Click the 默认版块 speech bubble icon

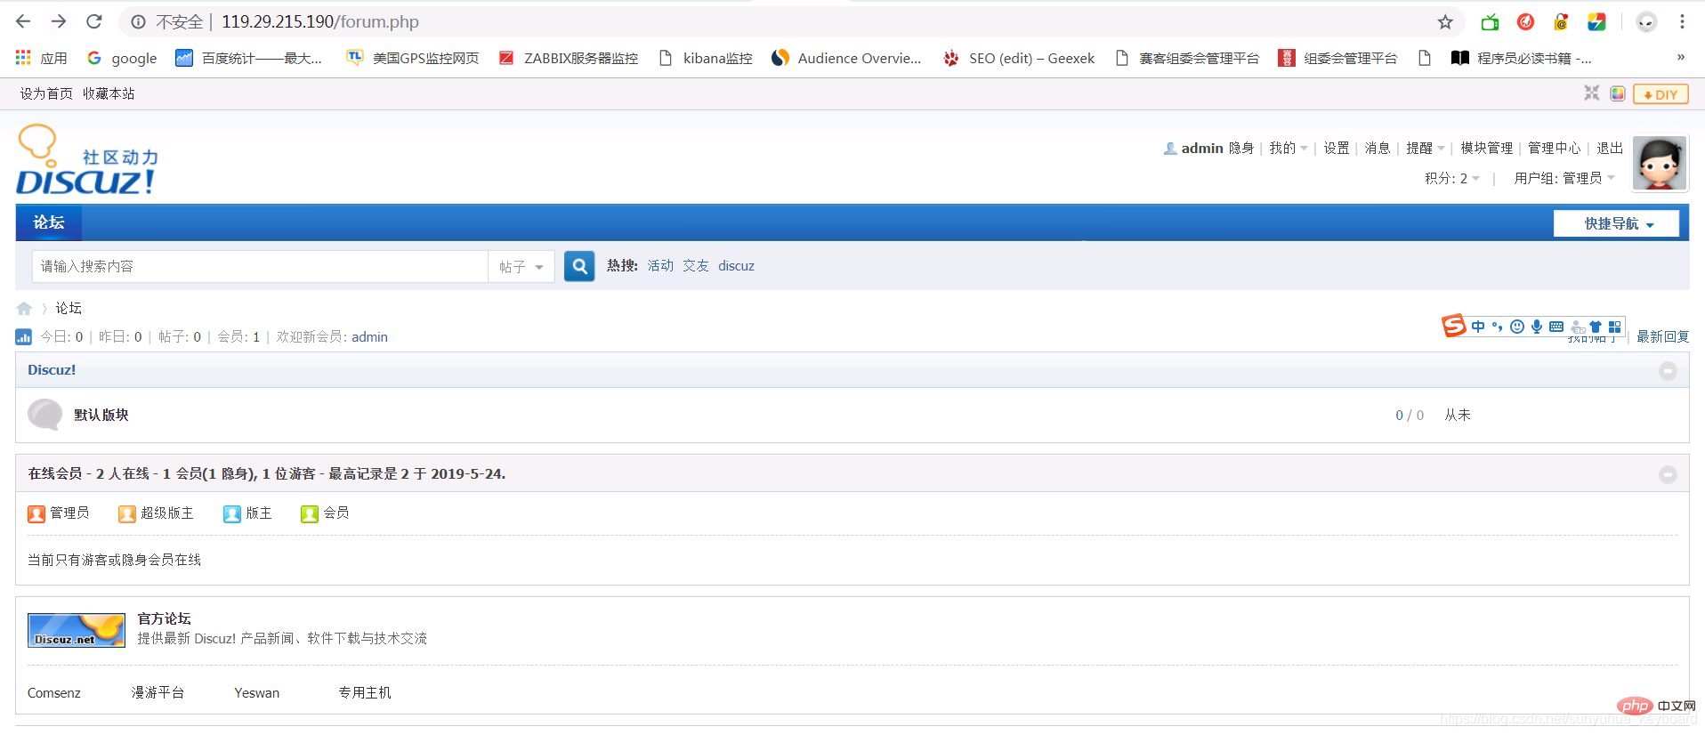44,415
